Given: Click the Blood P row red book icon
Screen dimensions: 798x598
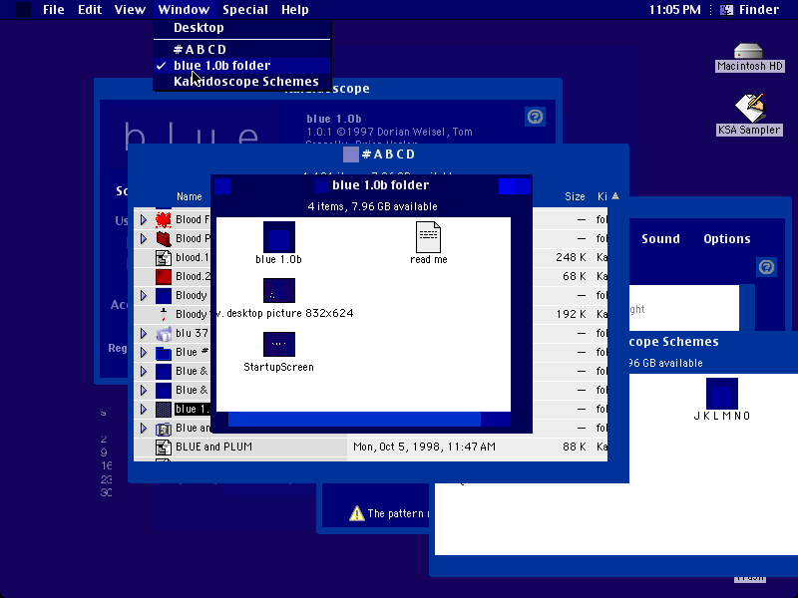Looking at the screenshot, I should (164, 238).
